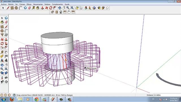Click the greyed Share Component icon

(107, 8)
